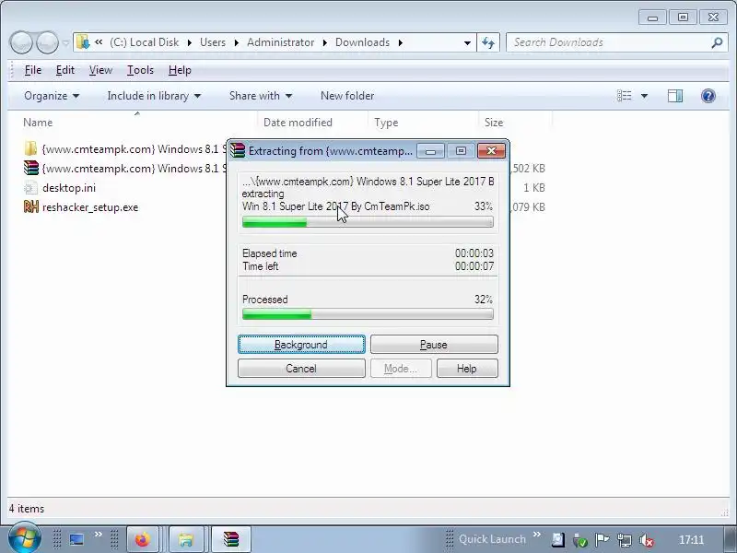Expand arrow after Local Disk breadcrumb
737x553 pixels.
point(190,42)
